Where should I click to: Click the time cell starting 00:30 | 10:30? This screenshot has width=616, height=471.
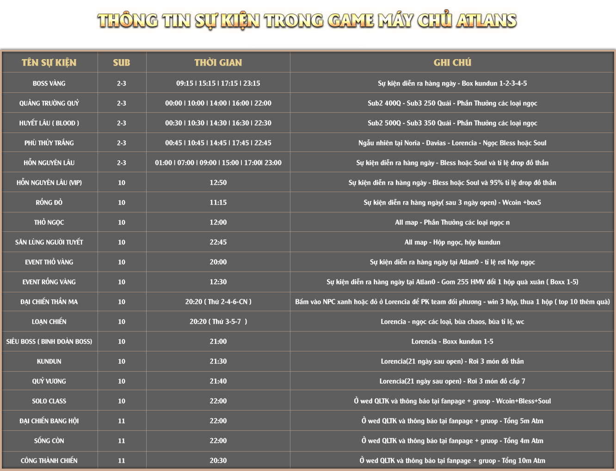(x=218, y=123)
